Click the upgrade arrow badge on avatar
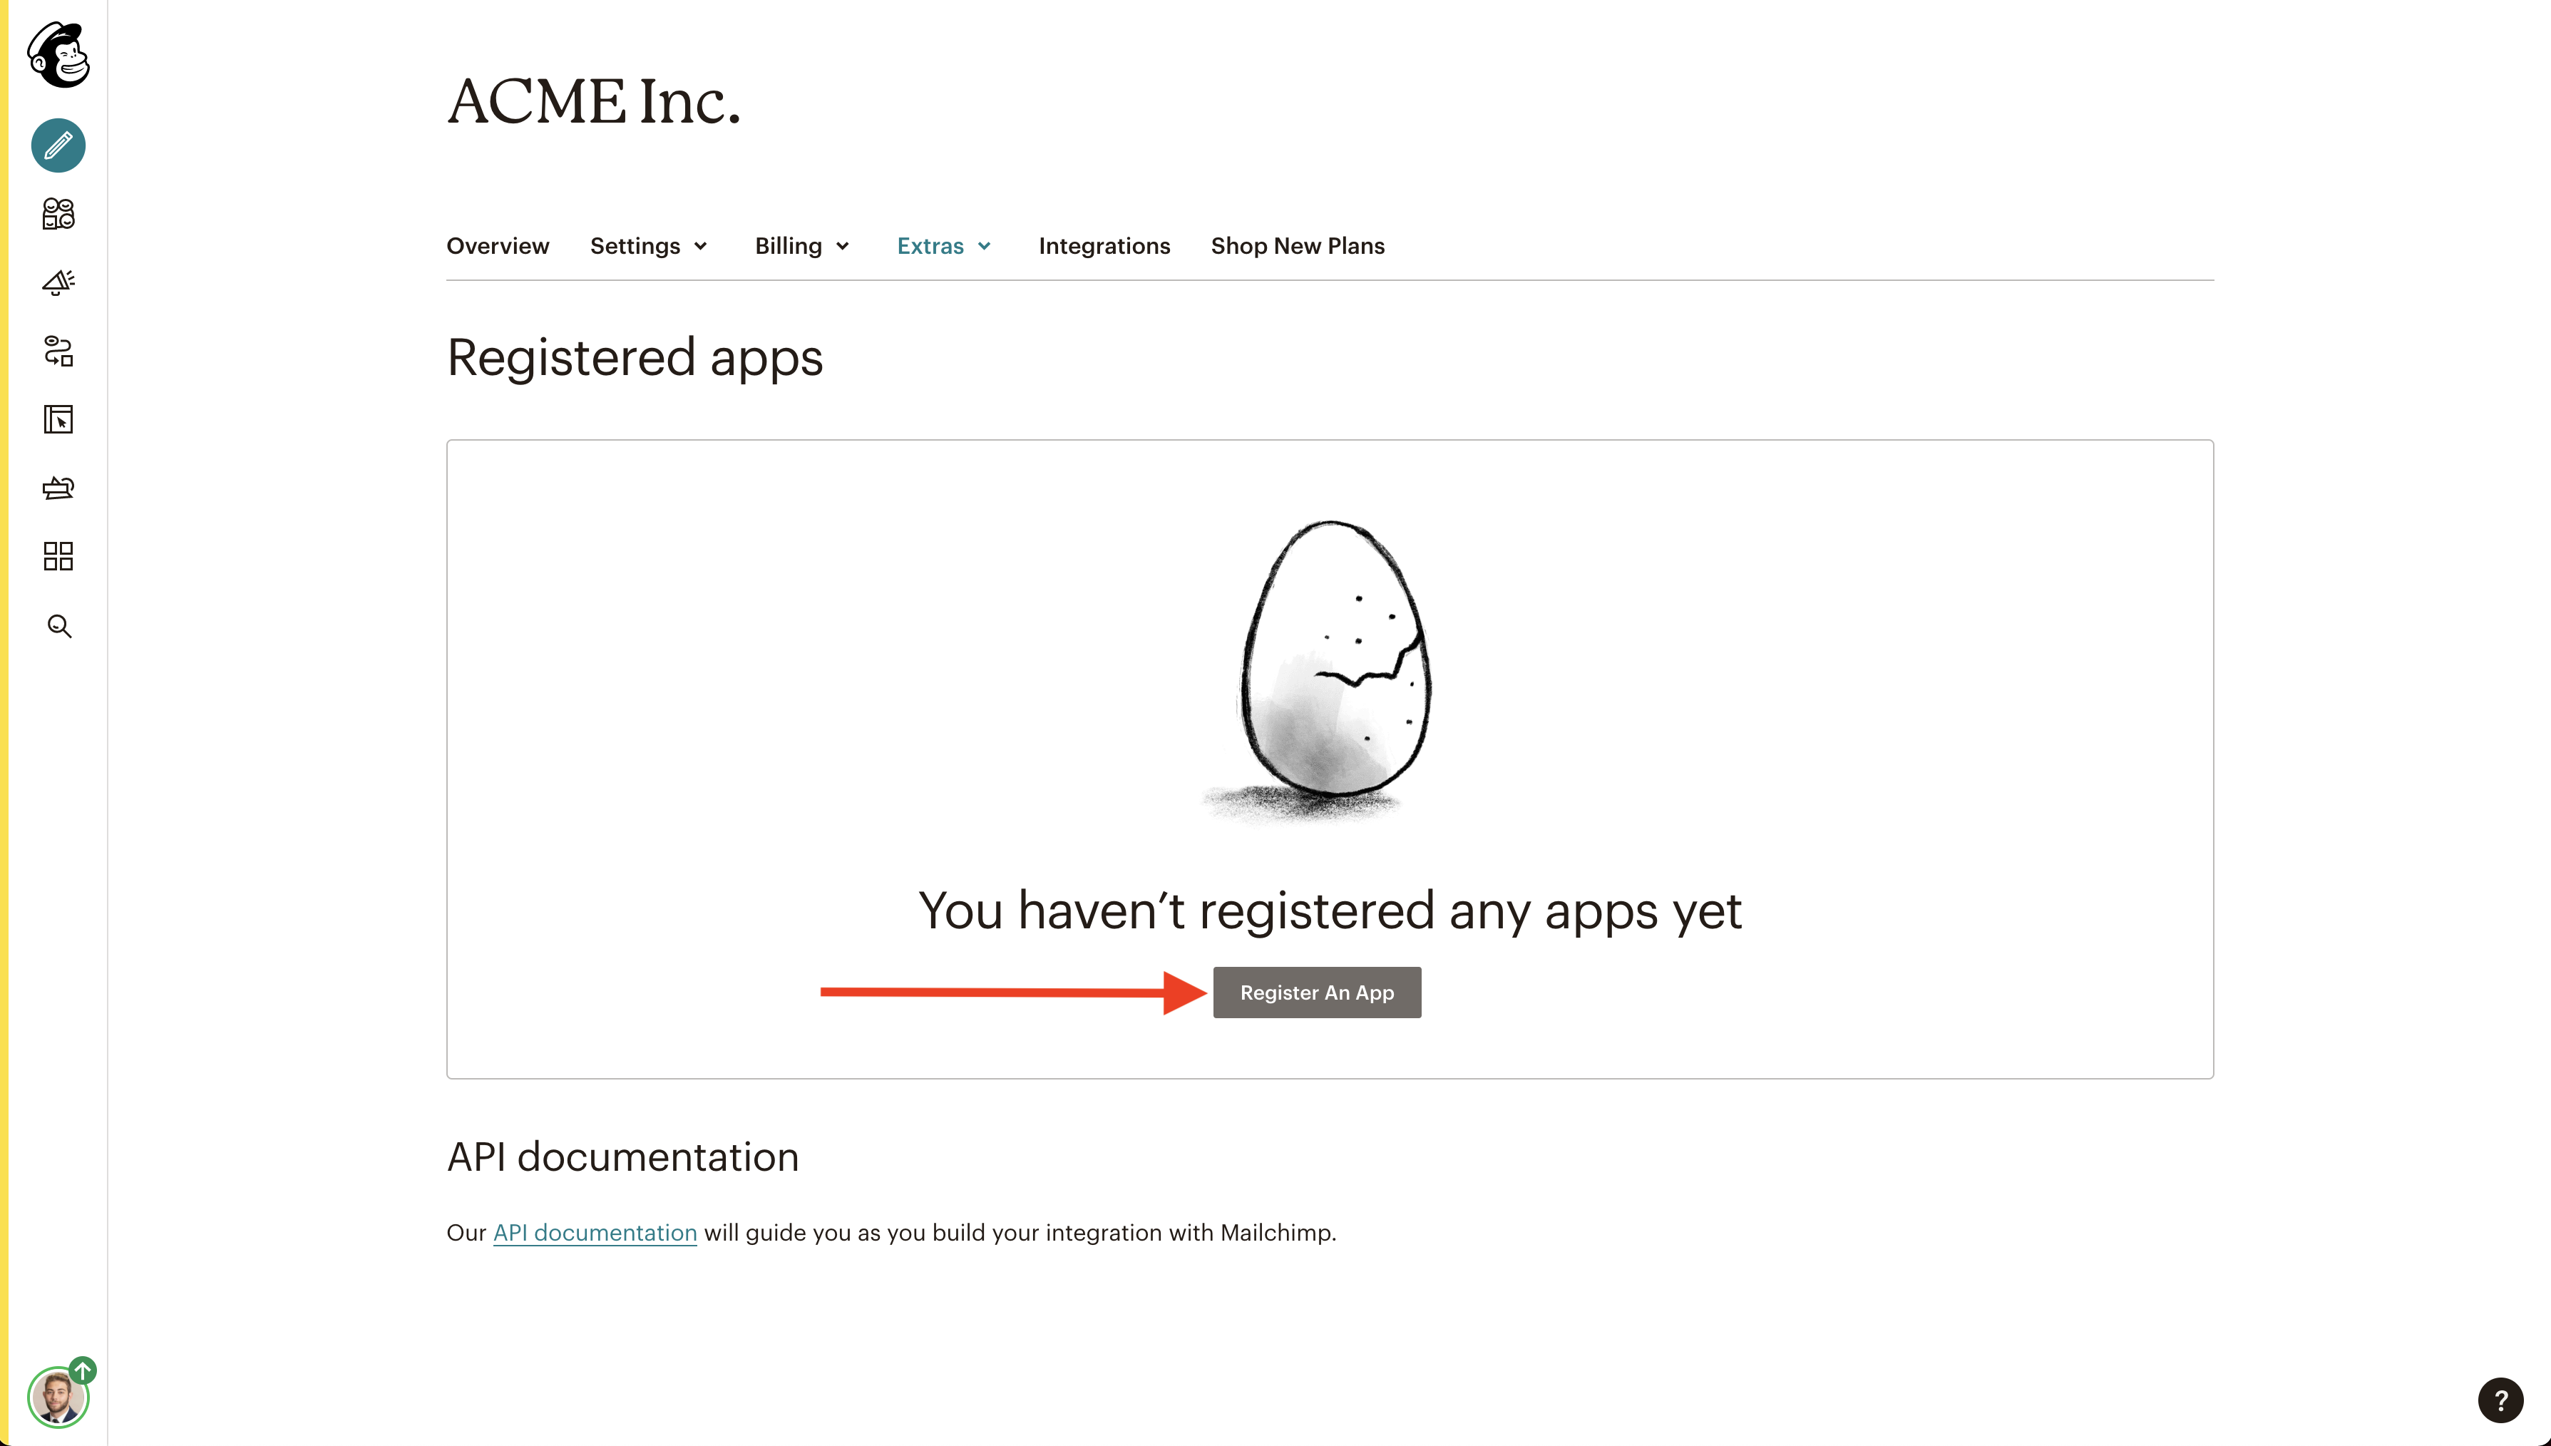The width and height of the screenshot is (2551, 1446). [x=83, y=1370]
